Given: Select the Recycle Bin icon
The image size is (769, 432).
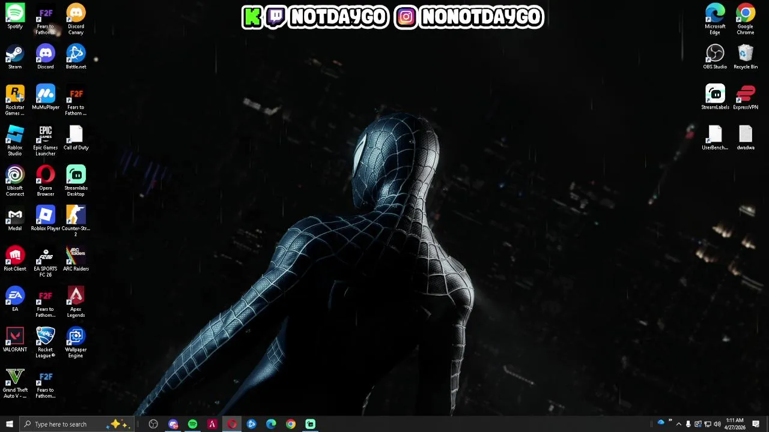Looking at the screenshot, I should pos(746,57).
